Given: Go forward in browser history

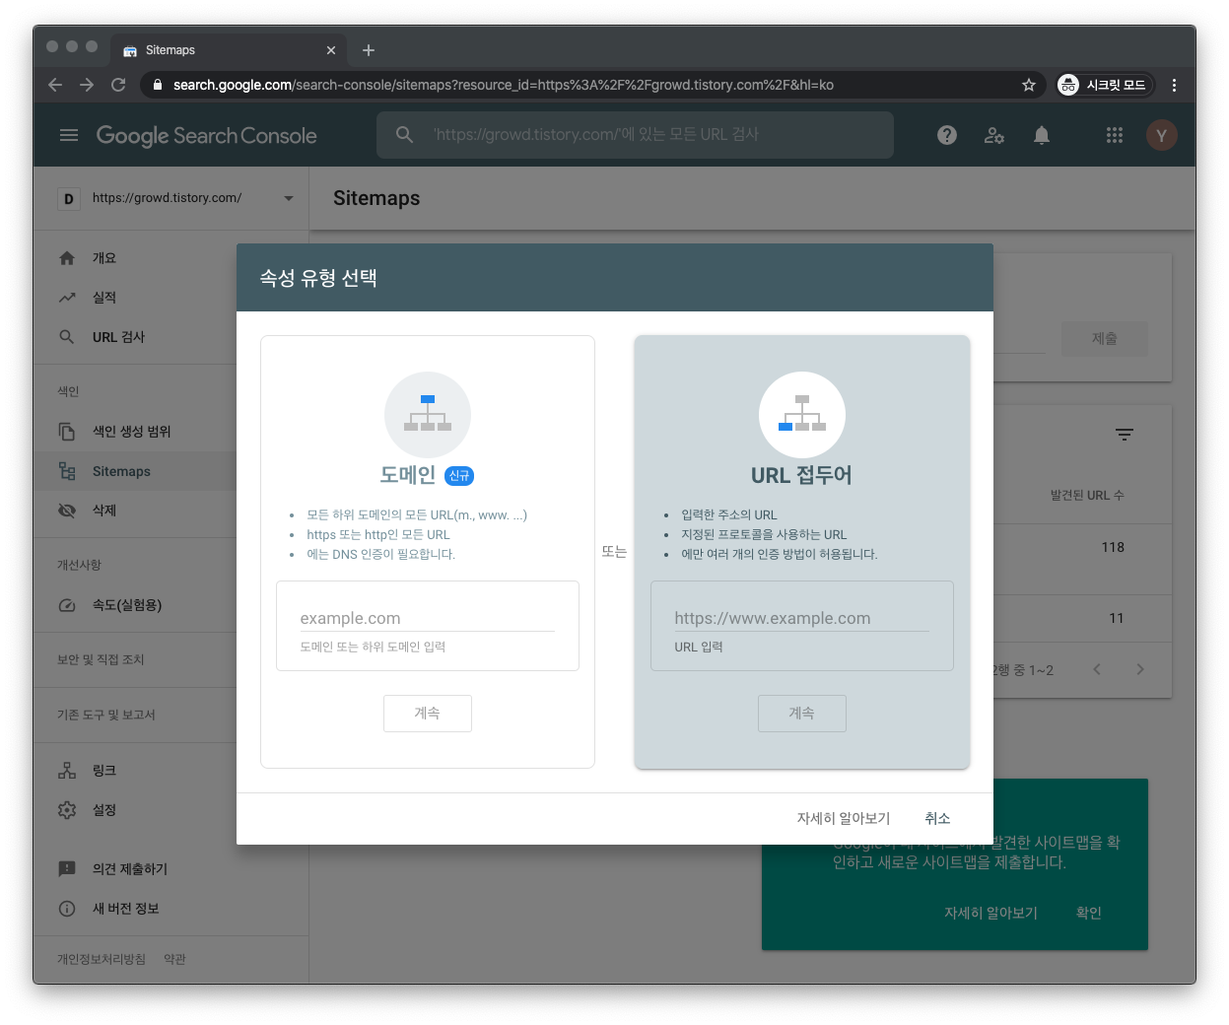Looking at the screenshot, I should [87, 85].
